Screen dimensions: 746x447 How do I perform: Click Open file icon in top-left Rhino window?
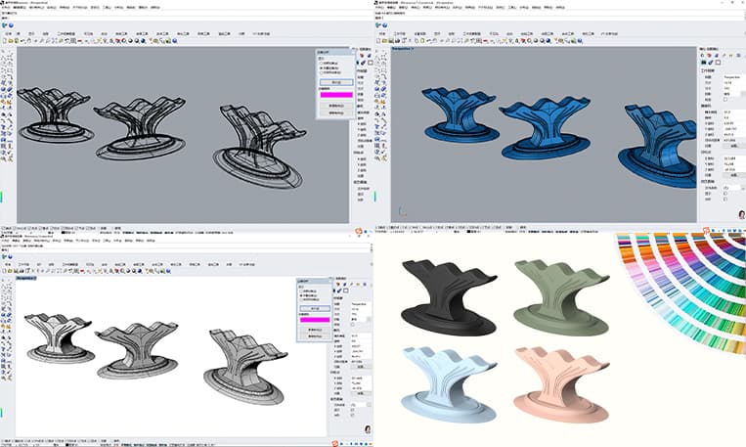click(11, 41)
